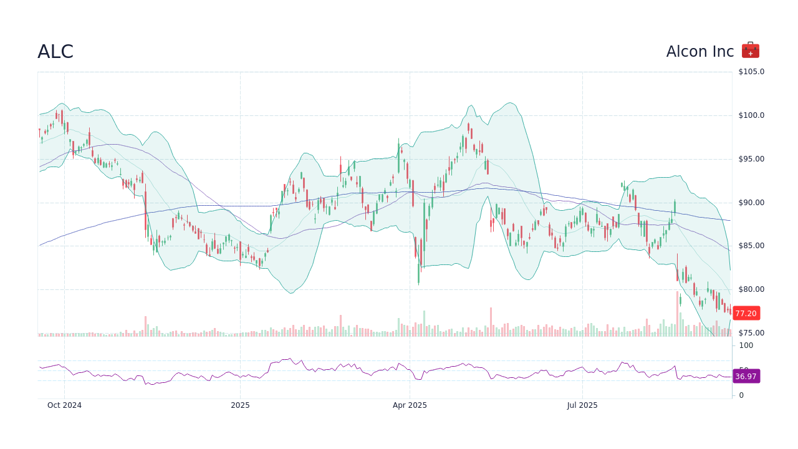This screenshot has width=798, height=449.
Task: Select the ALC ticker symbol heading
Action: [x=55, y=52]
